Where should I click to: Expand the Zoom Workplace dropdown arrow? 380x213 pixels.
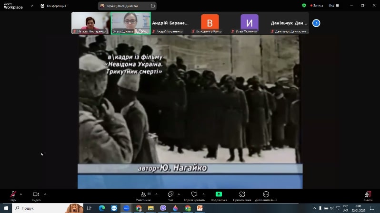tap(32, 6)
